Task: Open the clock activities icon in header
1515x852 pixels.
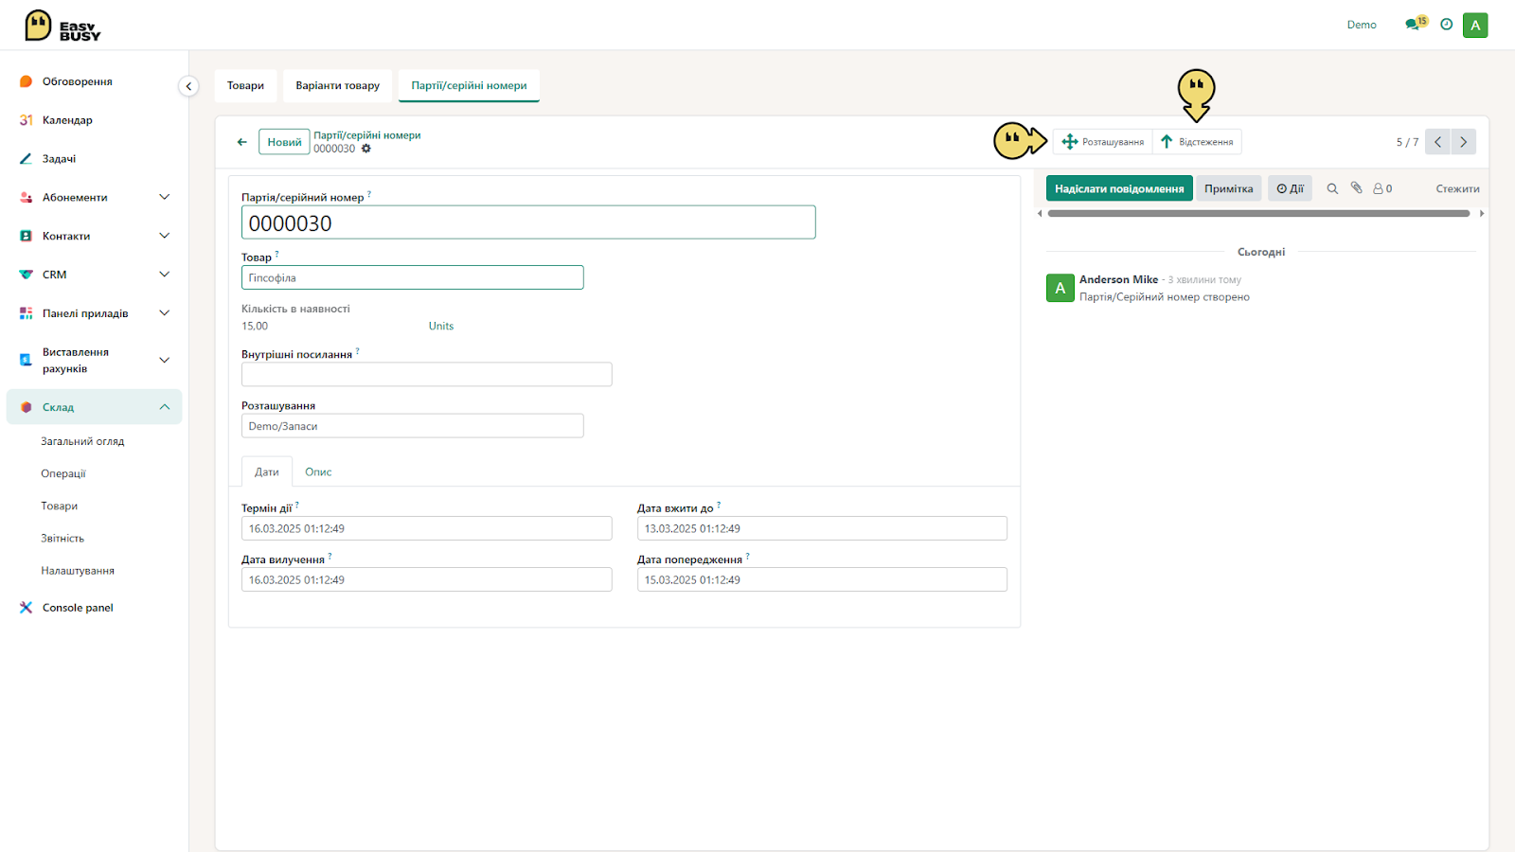Action: pyautogui.click(x=1446, y=25)
